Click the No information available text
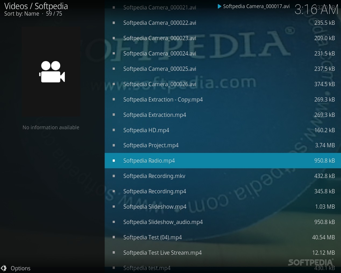The width and height of the screenshot is (341, 273). [51, 127]
